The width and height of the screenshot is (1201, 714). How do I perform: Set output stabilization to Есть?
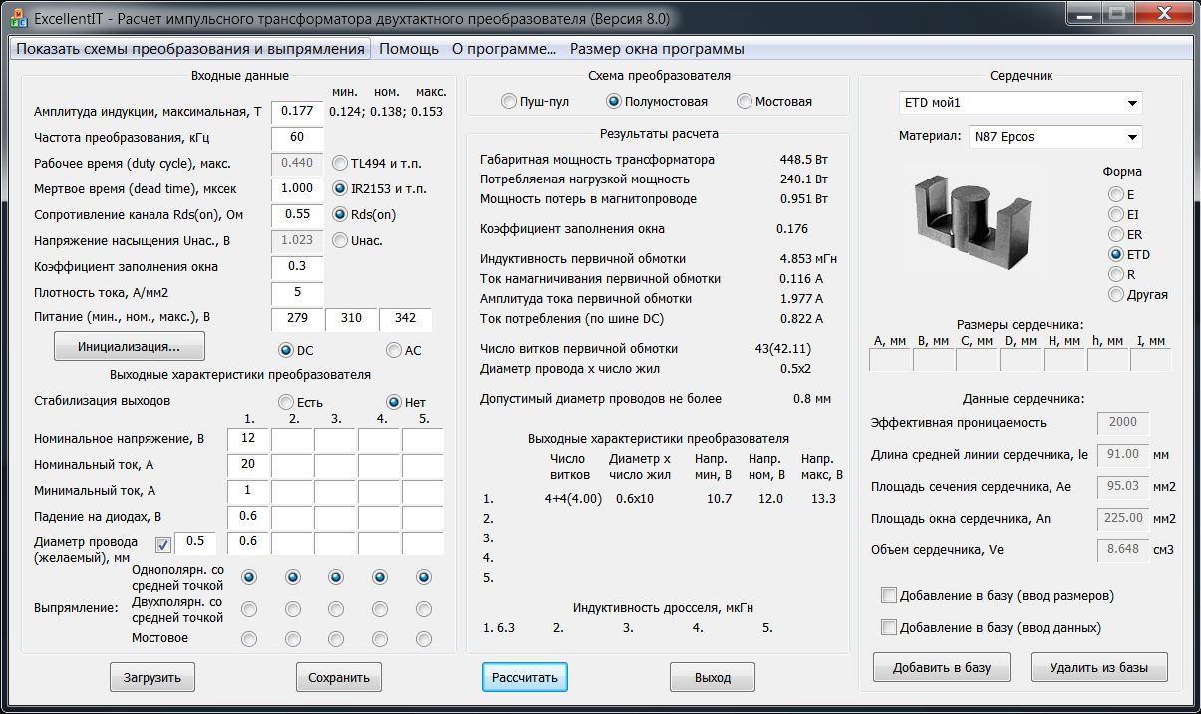(x=300, y=402)
